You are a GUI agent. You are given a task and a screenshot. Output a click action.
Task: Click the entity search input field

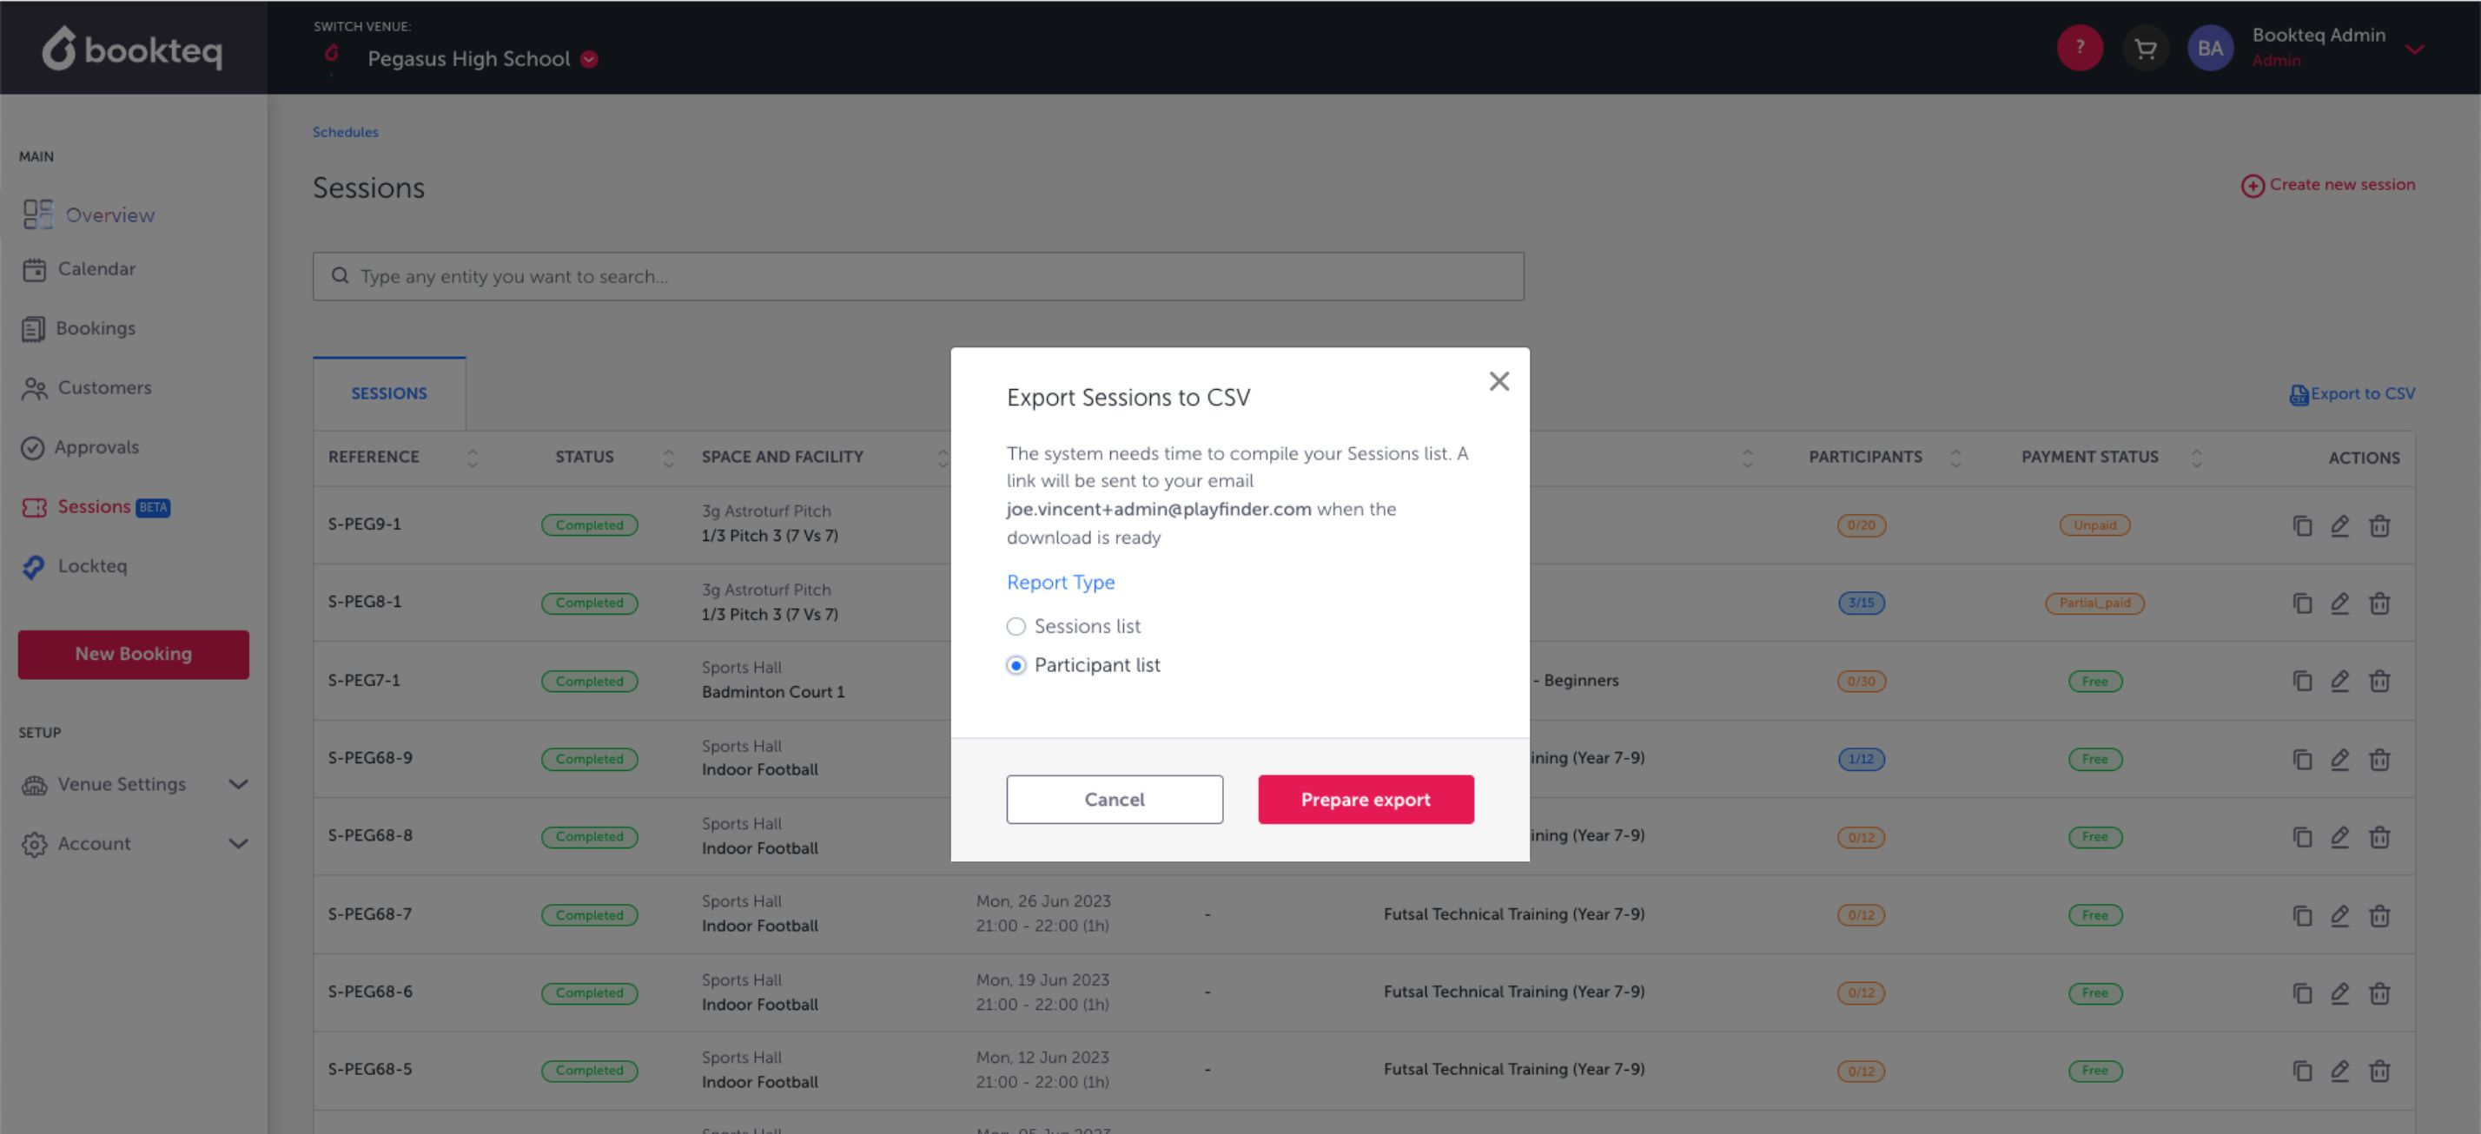click(x=918, y=277)
